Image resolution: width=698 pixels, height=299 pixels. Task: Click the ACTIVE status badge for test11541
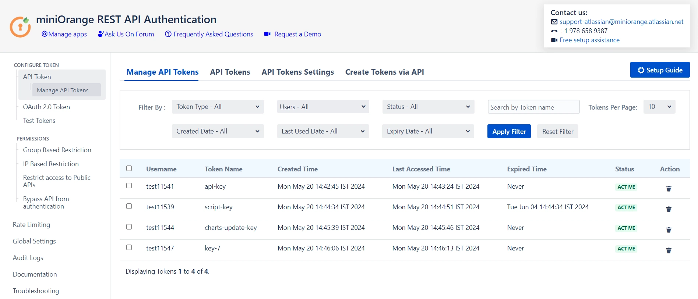coord(626,187)
